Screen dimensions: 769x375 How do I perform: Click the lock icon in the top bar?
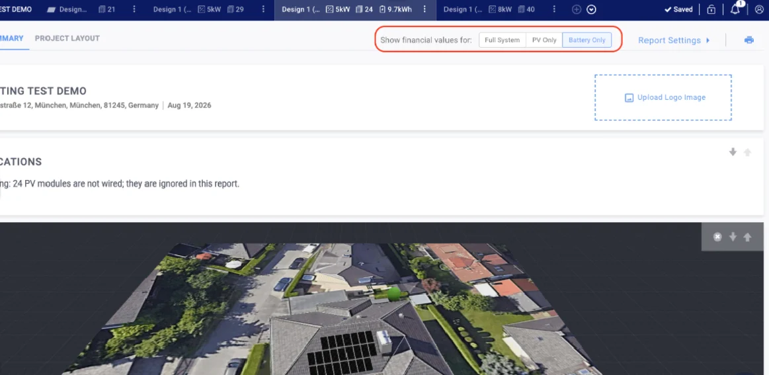[711, 9]
